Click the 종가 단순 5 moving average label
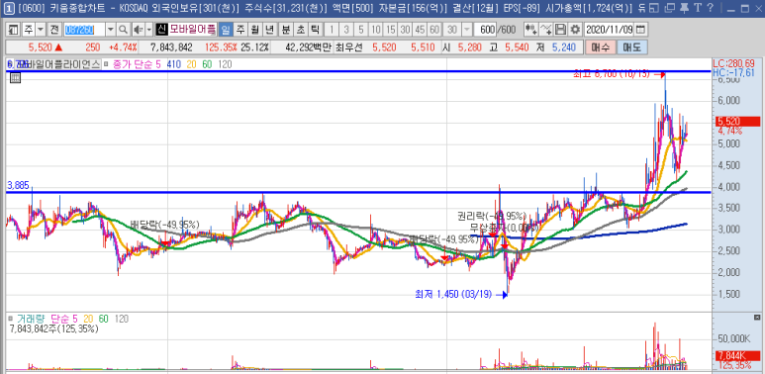The image size is (765, 374). [137, 64]
